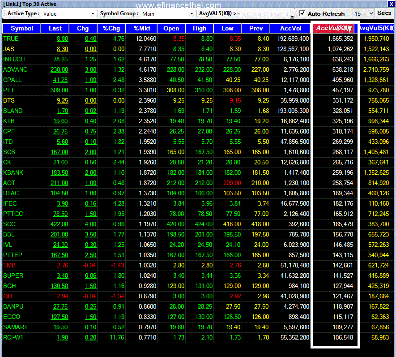Open the Symbol Group dropdown
Screen dimensions: 396x357
192,13
